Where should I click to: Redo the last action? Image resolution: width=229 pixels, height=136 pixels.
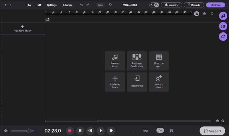pos(88,5)
